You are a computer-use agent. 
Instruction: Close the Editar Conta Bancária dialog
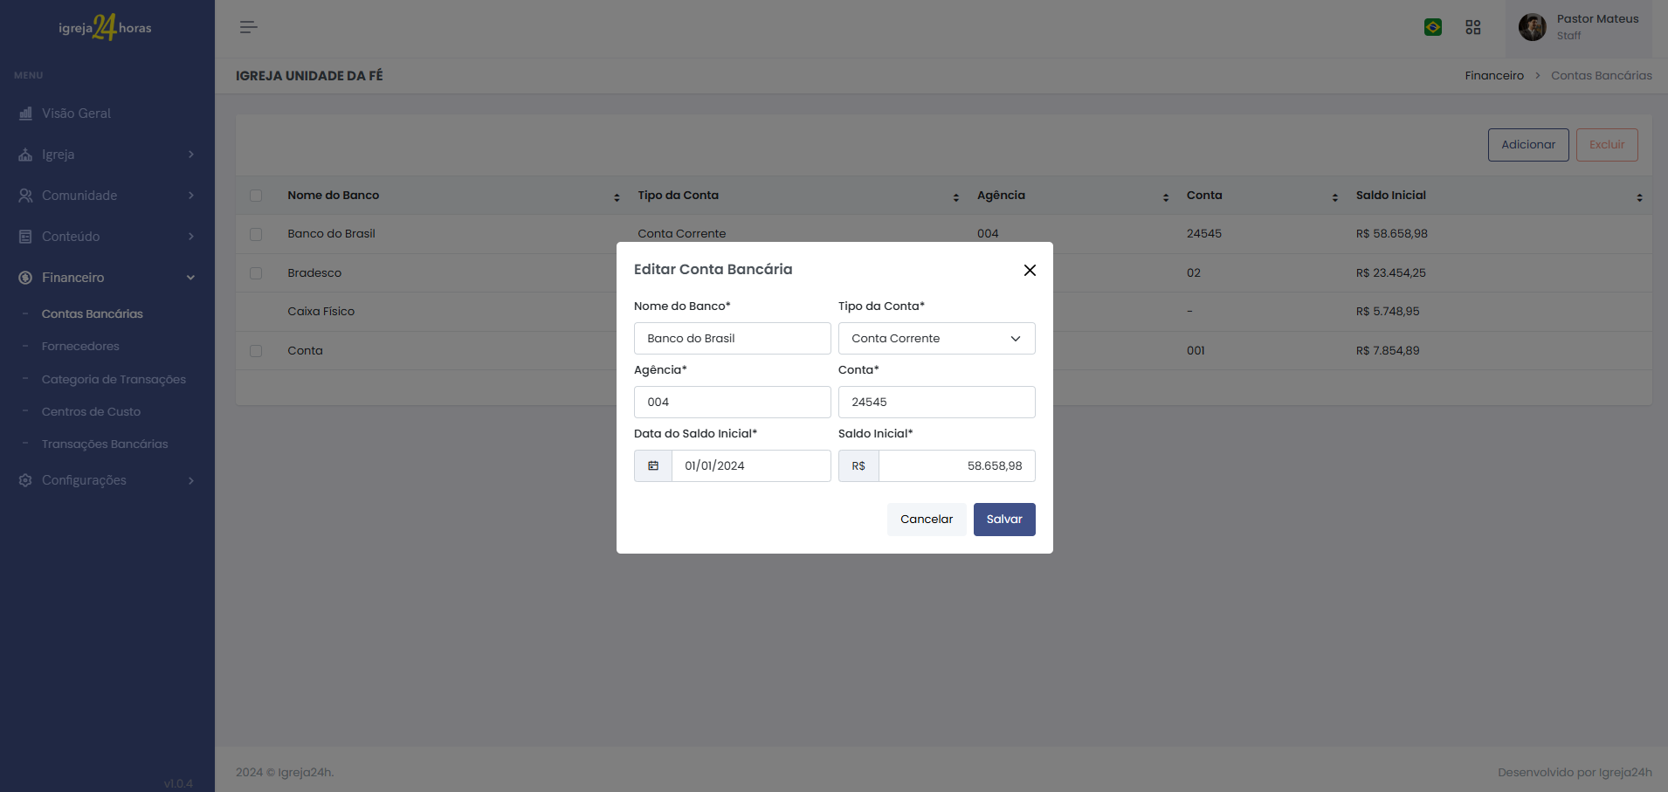click(1030, 270)
